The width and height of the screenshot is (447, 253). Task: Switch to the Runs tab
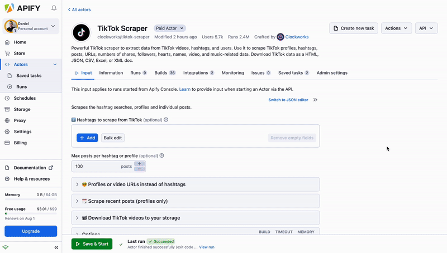(139, 73)
